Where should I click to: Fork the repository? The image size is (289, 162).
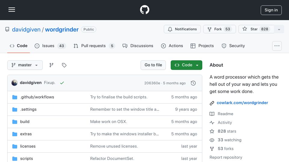point(219,29)
